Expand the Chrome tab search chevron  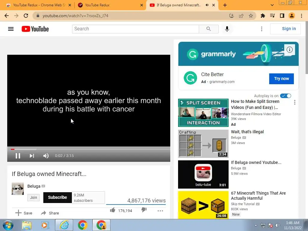[272, 5]
